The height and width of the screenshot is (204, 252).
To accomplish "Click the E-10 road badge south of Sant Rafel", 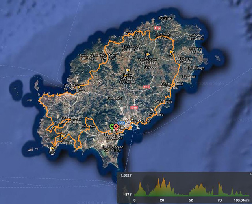I will pyautogui.click(x=134, y=107).
